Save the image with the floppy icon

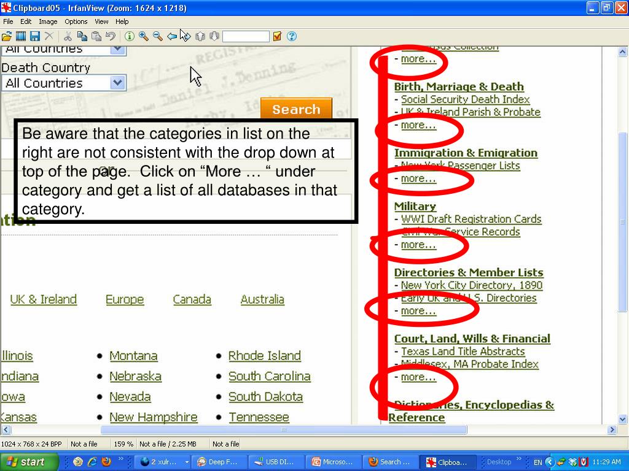point(35,36)
